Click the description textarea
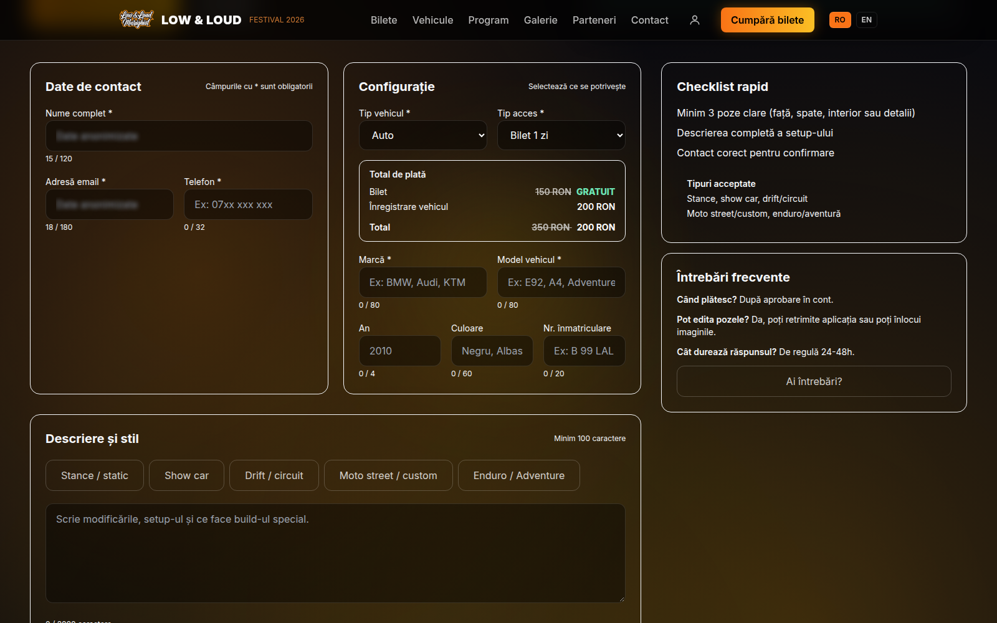This screenshot has height=623, width=997. coord(335,553)
